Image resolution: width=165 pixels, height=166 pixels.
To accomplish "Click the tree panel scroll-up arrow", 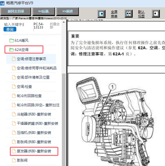I will (64, 22).
